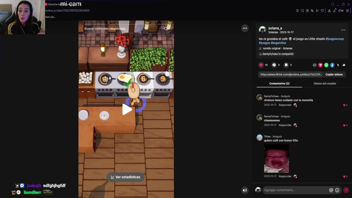This screenshot has width=352, height=198.
Task: Open the browser snapshot capture tool
Action: pos(302,11)
